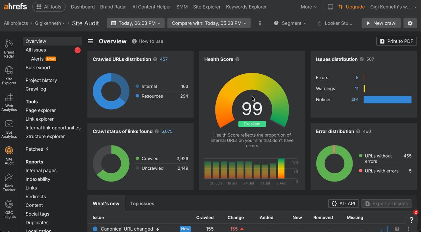421x232 pixels.
Task: Open row options for Canonical URL changed
Action: pyautogui.click(x=409, y=229)
